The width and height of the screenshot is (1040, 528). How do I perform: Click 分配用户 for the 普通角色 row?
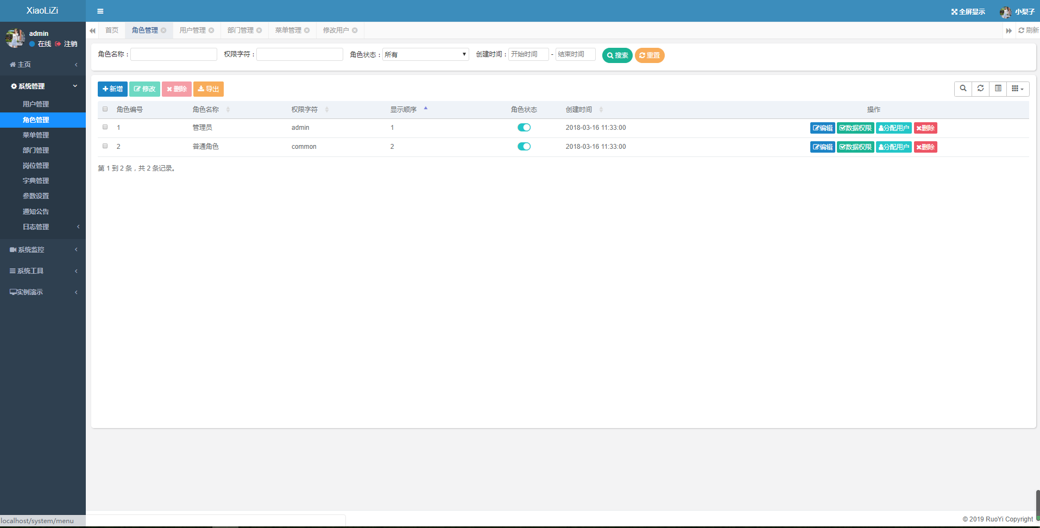pyautogui.click(x=894, y=147)
